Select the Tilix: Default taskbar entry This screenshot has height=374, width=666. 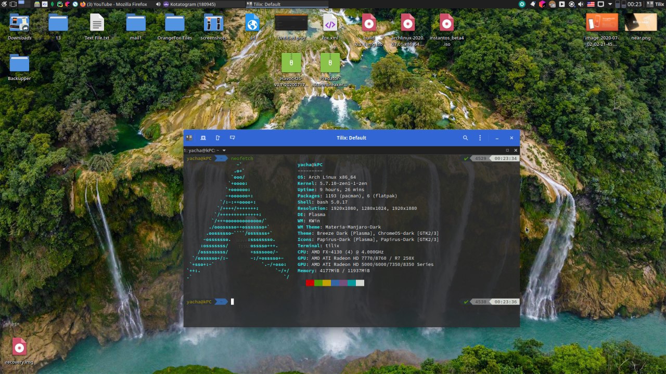pyautogui.click(x=286, y=4)
